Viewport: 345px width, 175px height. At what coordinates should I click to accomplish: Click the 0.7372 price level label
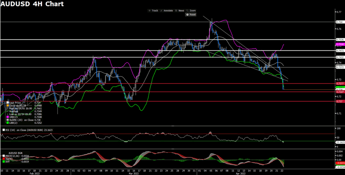pos(340,68)
